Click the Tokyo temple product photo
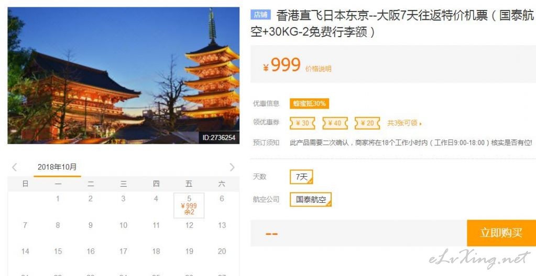This screenshot has width=536, height=276. (124, 75)
